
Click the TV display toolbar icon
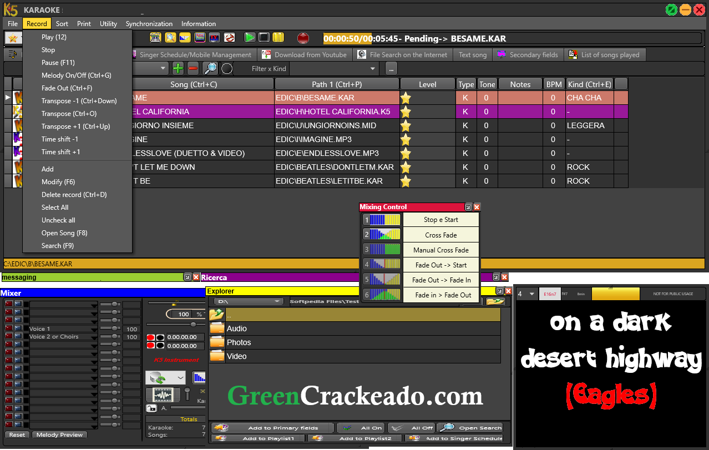214,38
